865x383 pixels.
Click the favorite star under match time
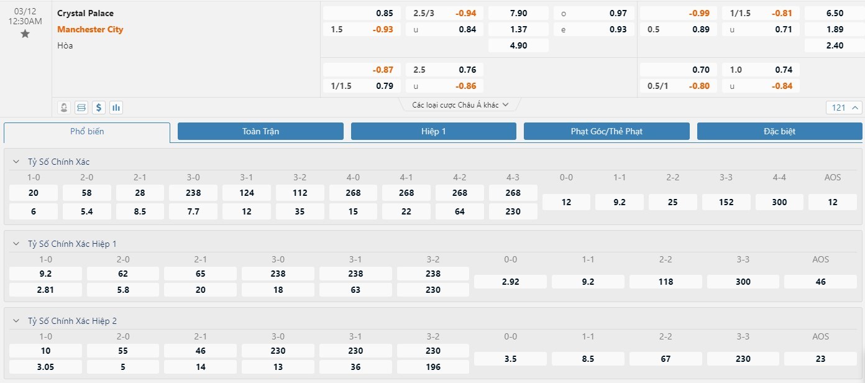click(x=25, y=34)
